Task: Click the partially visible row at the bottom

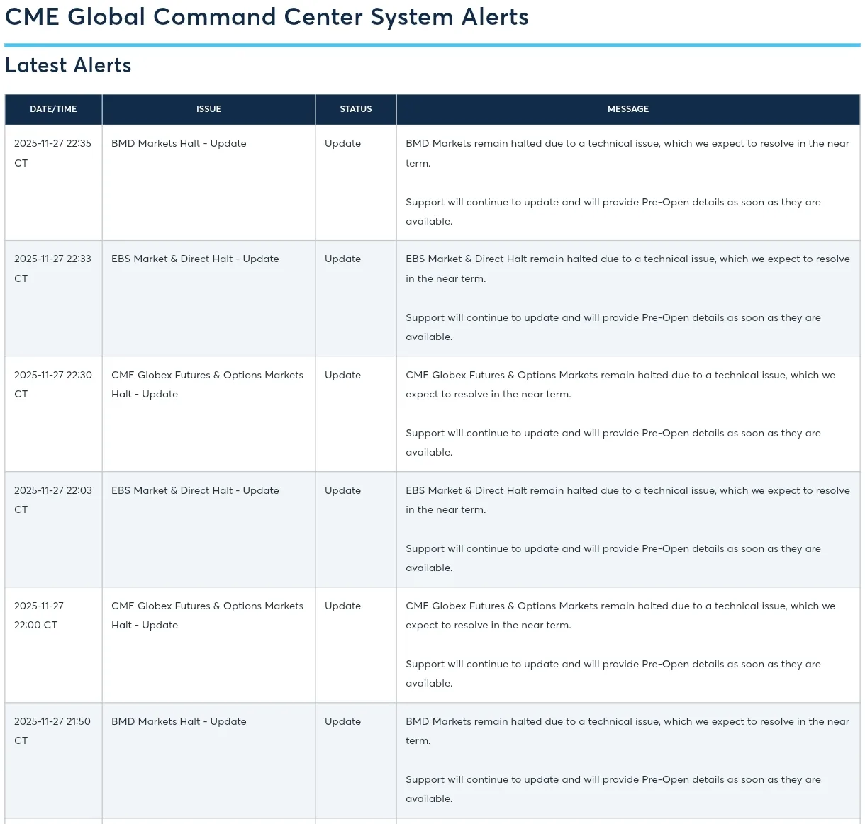Action: (x=432, y=820)
